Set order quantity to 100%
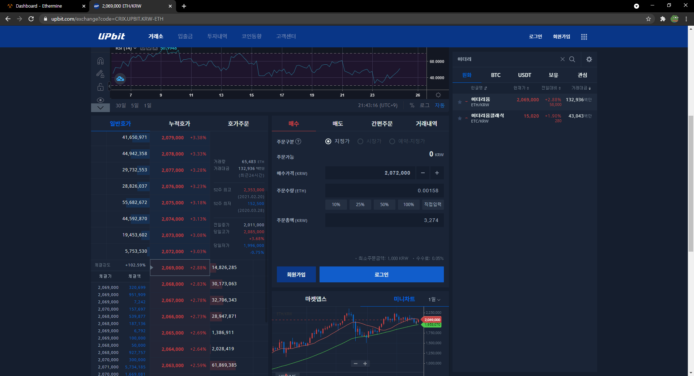Image resolution: width=694 pixels, height=376 pixels. pos(409,205)
